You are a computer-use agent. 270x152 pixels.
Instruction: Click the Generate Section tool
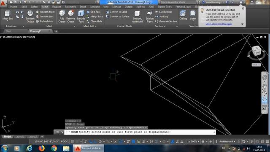(x=166, y=22)
